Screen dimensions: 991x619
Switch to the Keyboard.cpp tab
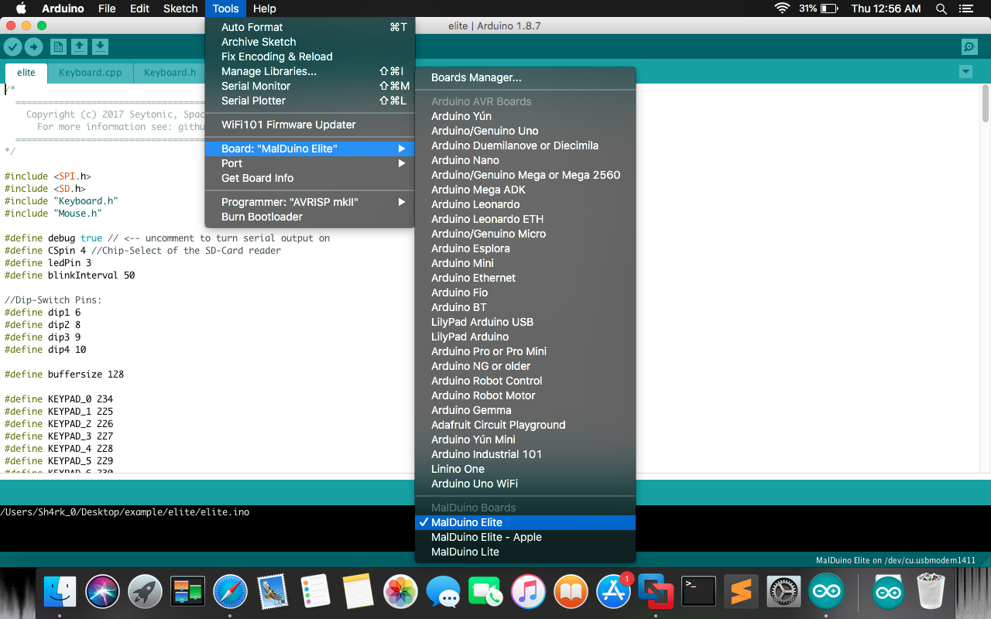coord(90,72)
